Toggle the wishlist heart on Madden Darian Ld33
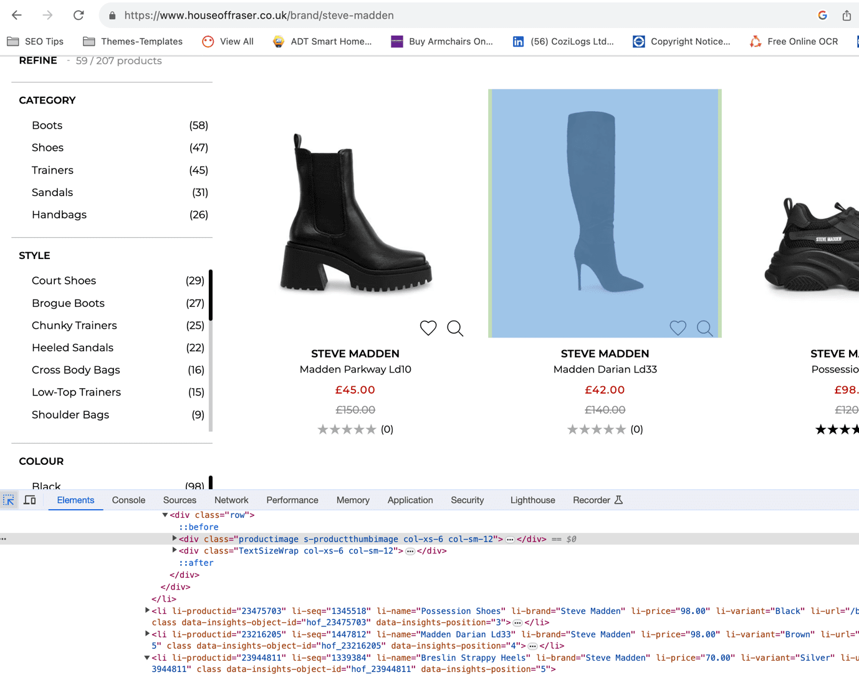The height and width of the screenshot is (677, 859). click(x=678, y=328)
